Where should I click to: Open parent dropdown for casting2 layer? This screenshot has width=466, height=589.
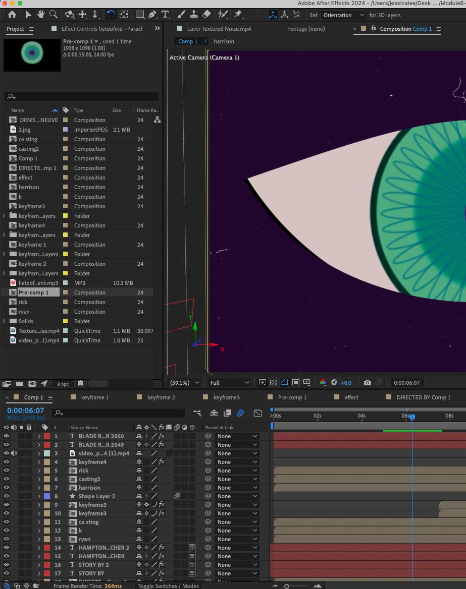click(237, 479)
